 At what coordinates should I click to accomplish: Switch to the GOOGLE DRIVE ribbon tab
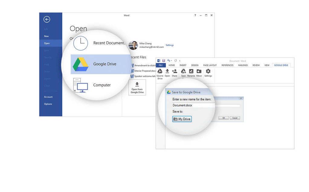[x=281, y=65]
